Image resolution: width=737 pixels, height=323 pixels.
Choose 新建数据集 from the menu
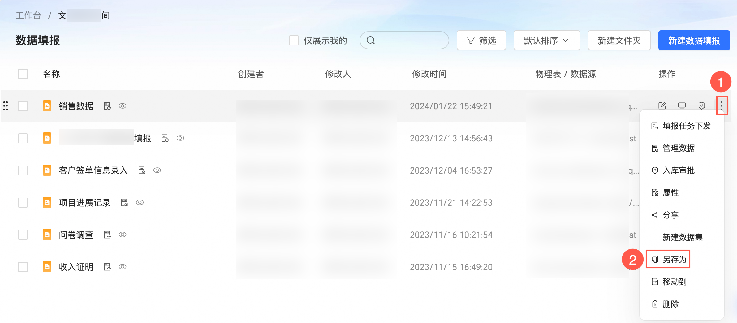681,237
